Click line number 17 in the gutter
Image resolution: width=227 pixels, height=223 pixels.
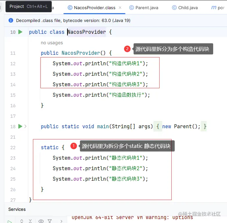[x=13, y=116]
